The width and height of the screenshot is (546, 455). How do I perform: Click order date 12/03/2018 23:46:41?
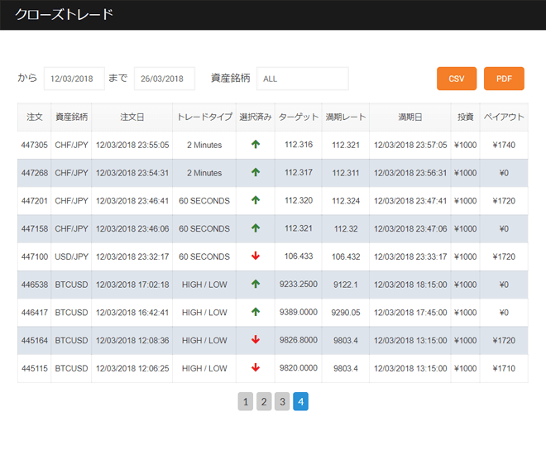tap(132, 201)
